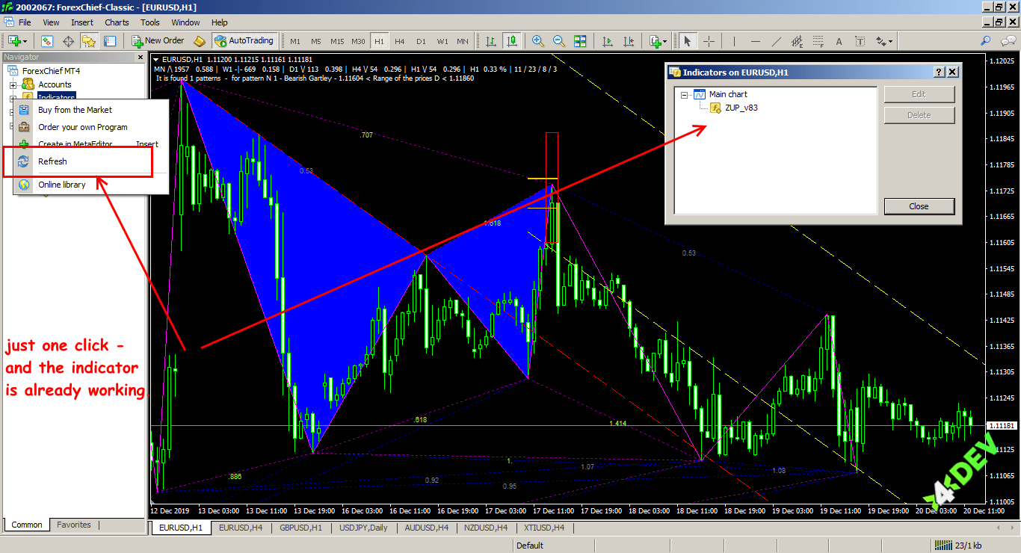Toggle the Data Window crosshair icon
Image resolution: width=1021 pixels, height=553 pixels.
point(68,41)
